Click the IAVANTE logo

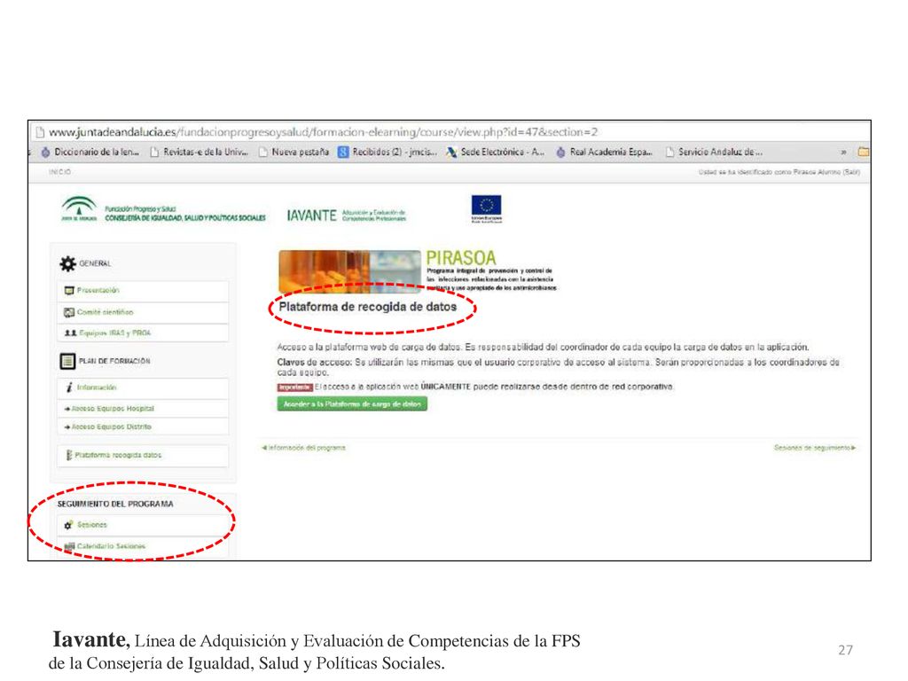coord(347,215)
